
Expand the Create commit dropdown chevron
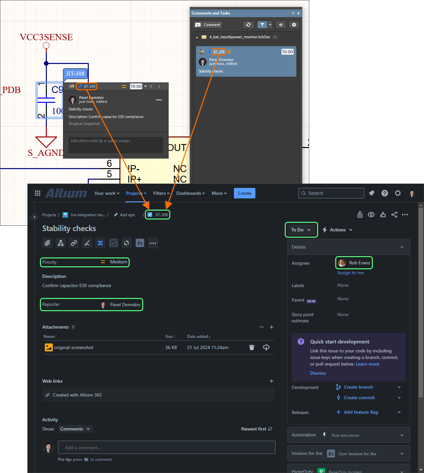tap(399, 398)
